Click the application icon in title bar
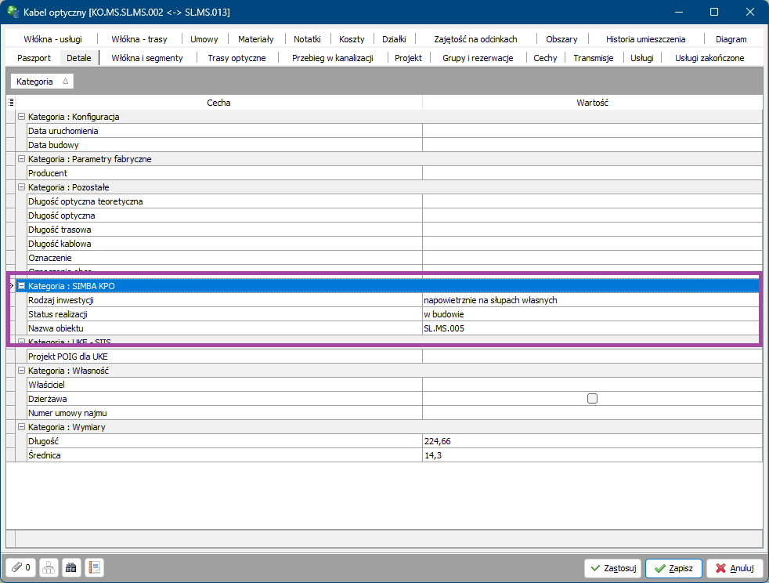 (x=13, y=12)
